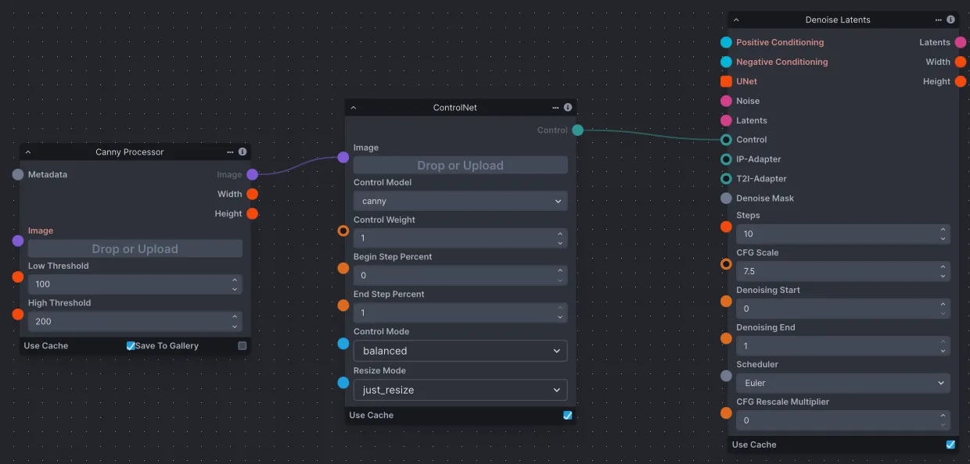Open the ellipsis menu on Denoise Latents header
The image size is (970, 464).
939,20
